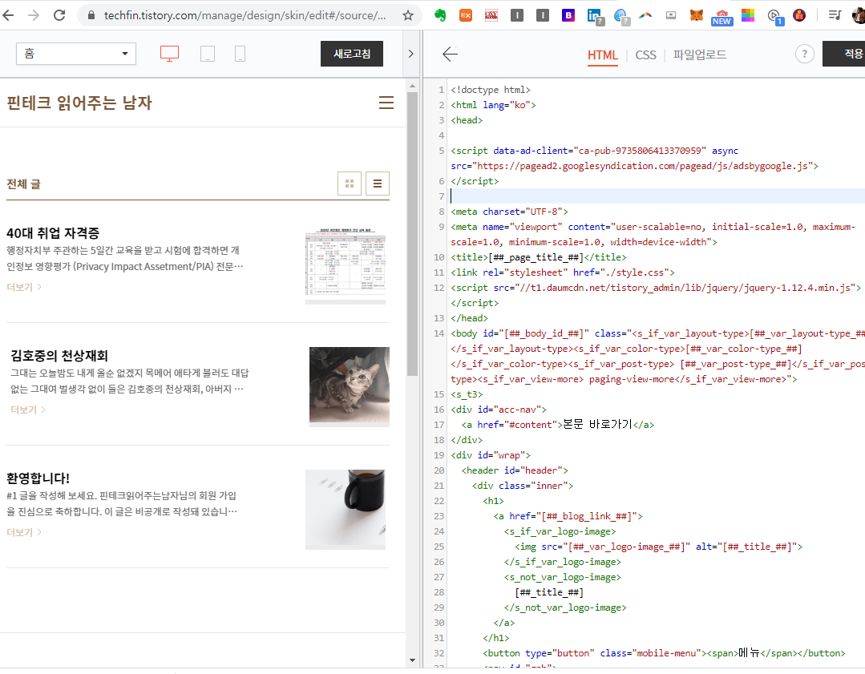This screenshot has height=674, width=865.
Task: Open the purple gift extension icon
Action: (799, 15)
